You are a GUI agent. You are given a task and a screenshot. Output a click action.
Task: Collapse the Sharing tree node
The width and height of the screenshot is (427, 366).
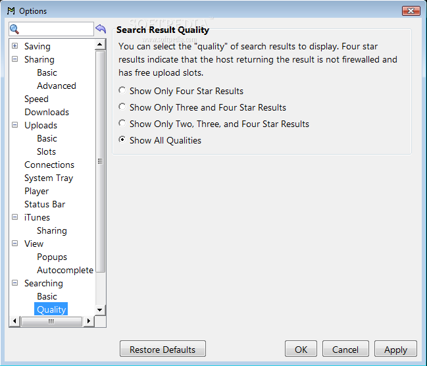15,59
